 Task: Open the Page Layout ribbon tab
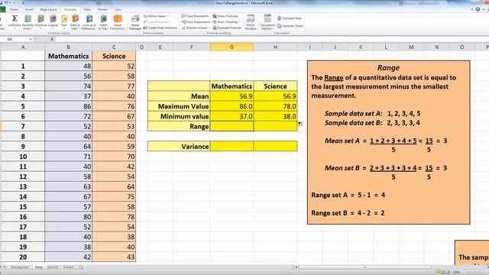click(48, 10)
